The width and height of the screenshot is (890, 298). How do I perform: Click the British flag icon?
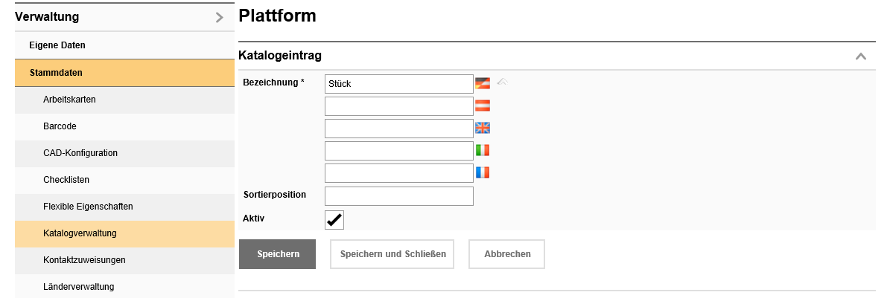pos(483,128)
